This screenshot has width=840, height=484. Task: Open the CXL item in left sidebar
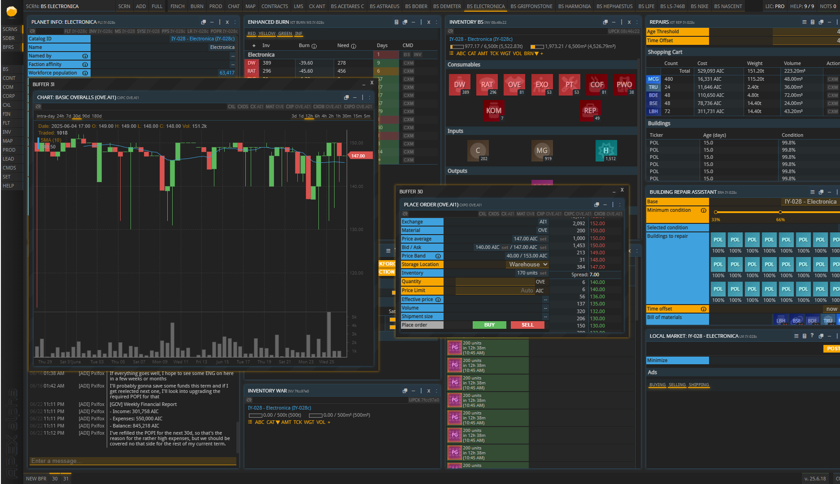(7, 105)
